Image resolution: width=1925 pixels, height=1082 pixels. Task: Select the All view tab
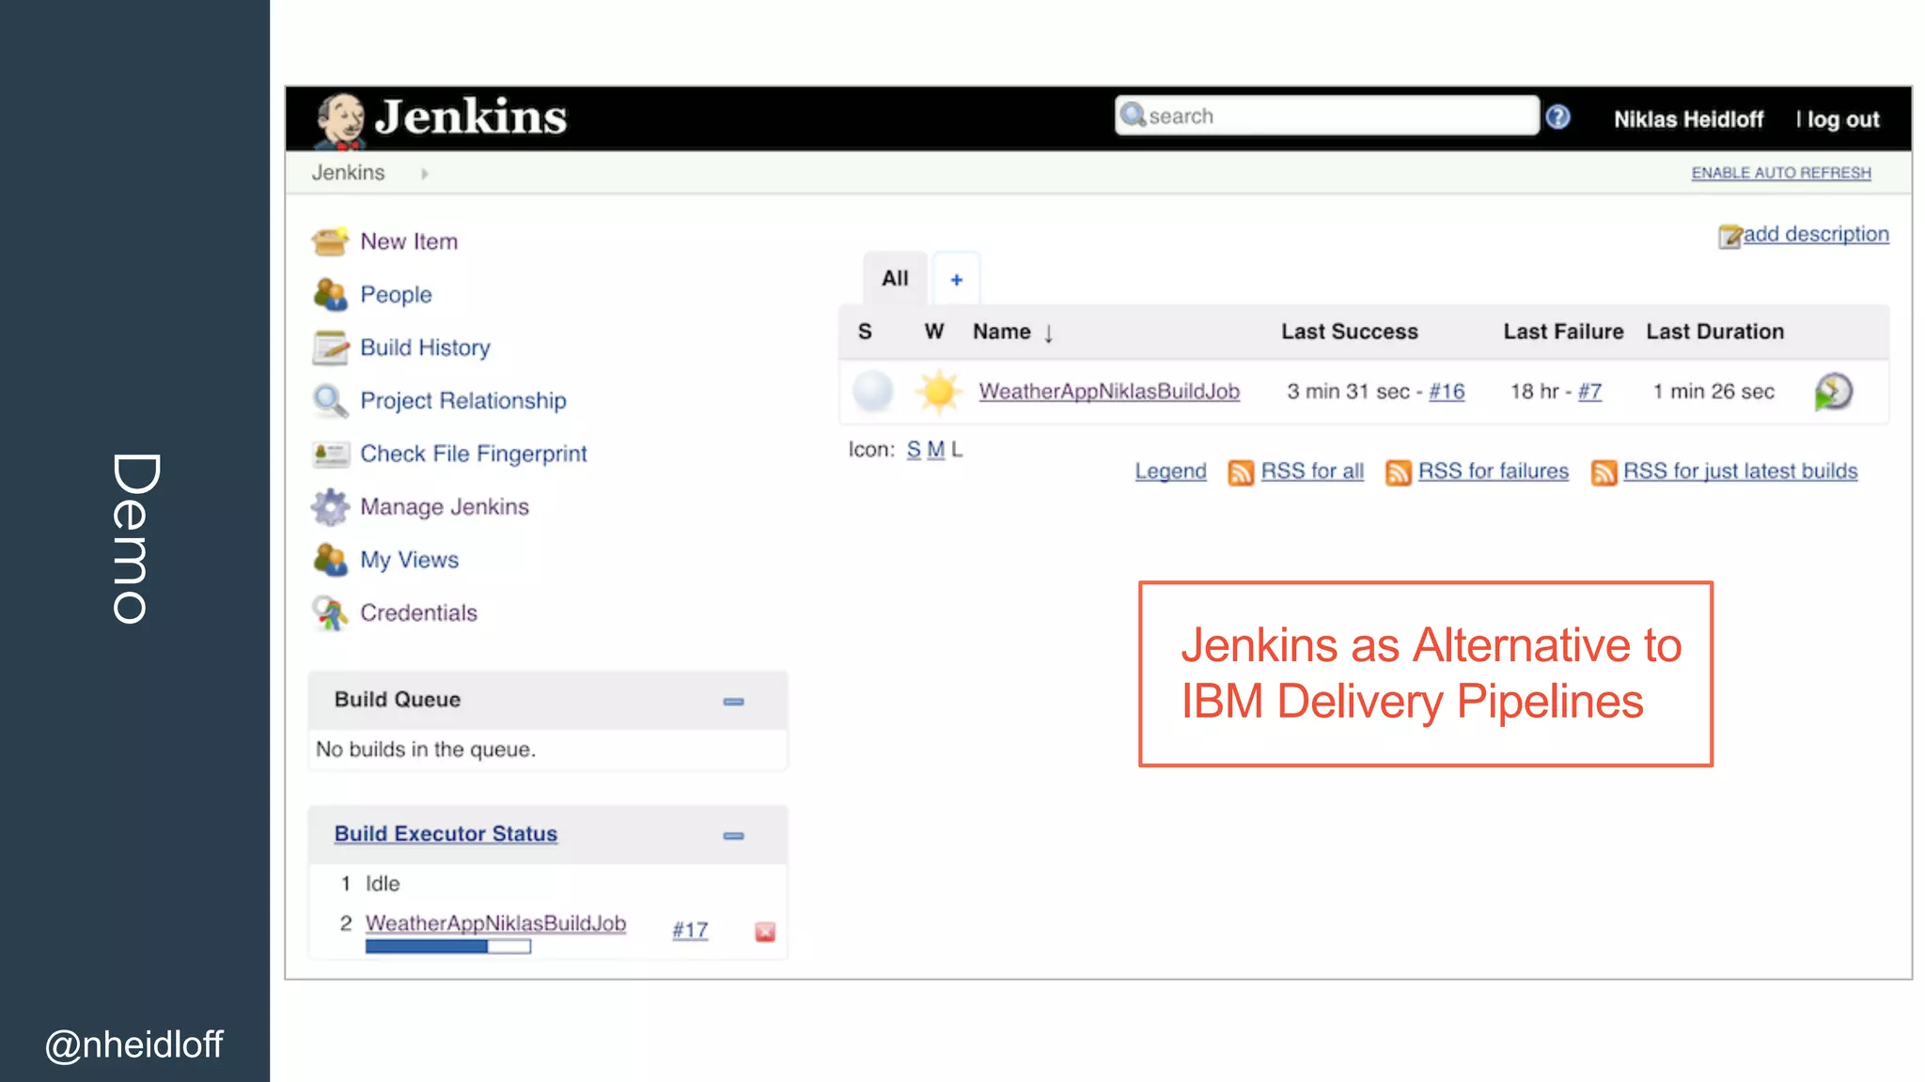click(895, 279)
